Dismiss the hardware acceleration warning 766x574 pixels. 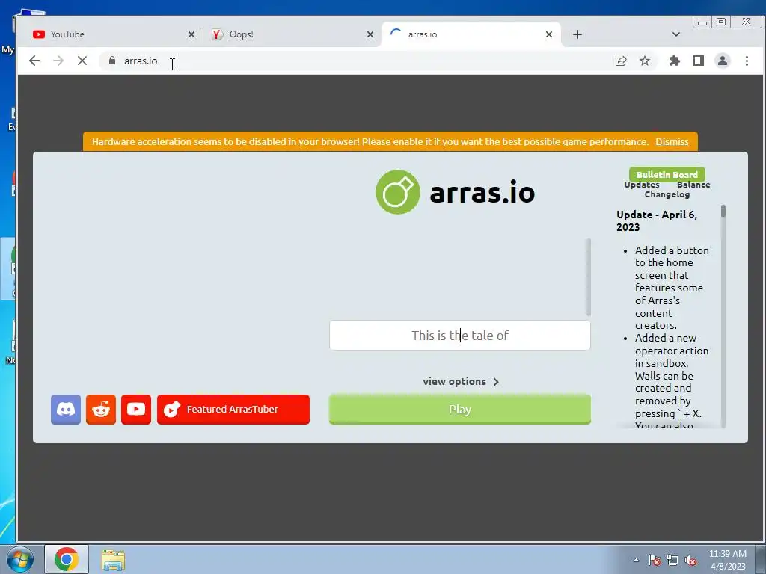672,141
